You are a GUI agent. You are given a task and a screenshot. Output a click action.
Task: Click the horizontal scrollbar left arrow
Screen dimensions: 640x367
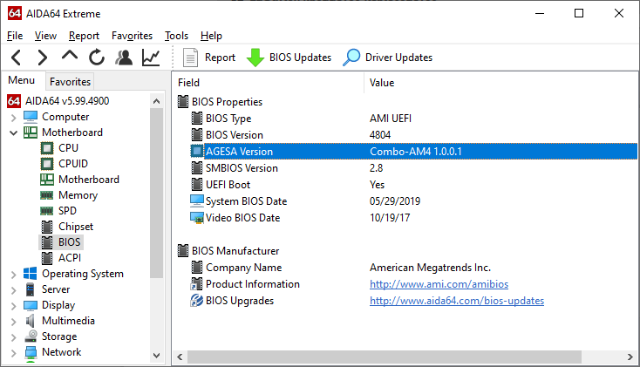(180, 357)
